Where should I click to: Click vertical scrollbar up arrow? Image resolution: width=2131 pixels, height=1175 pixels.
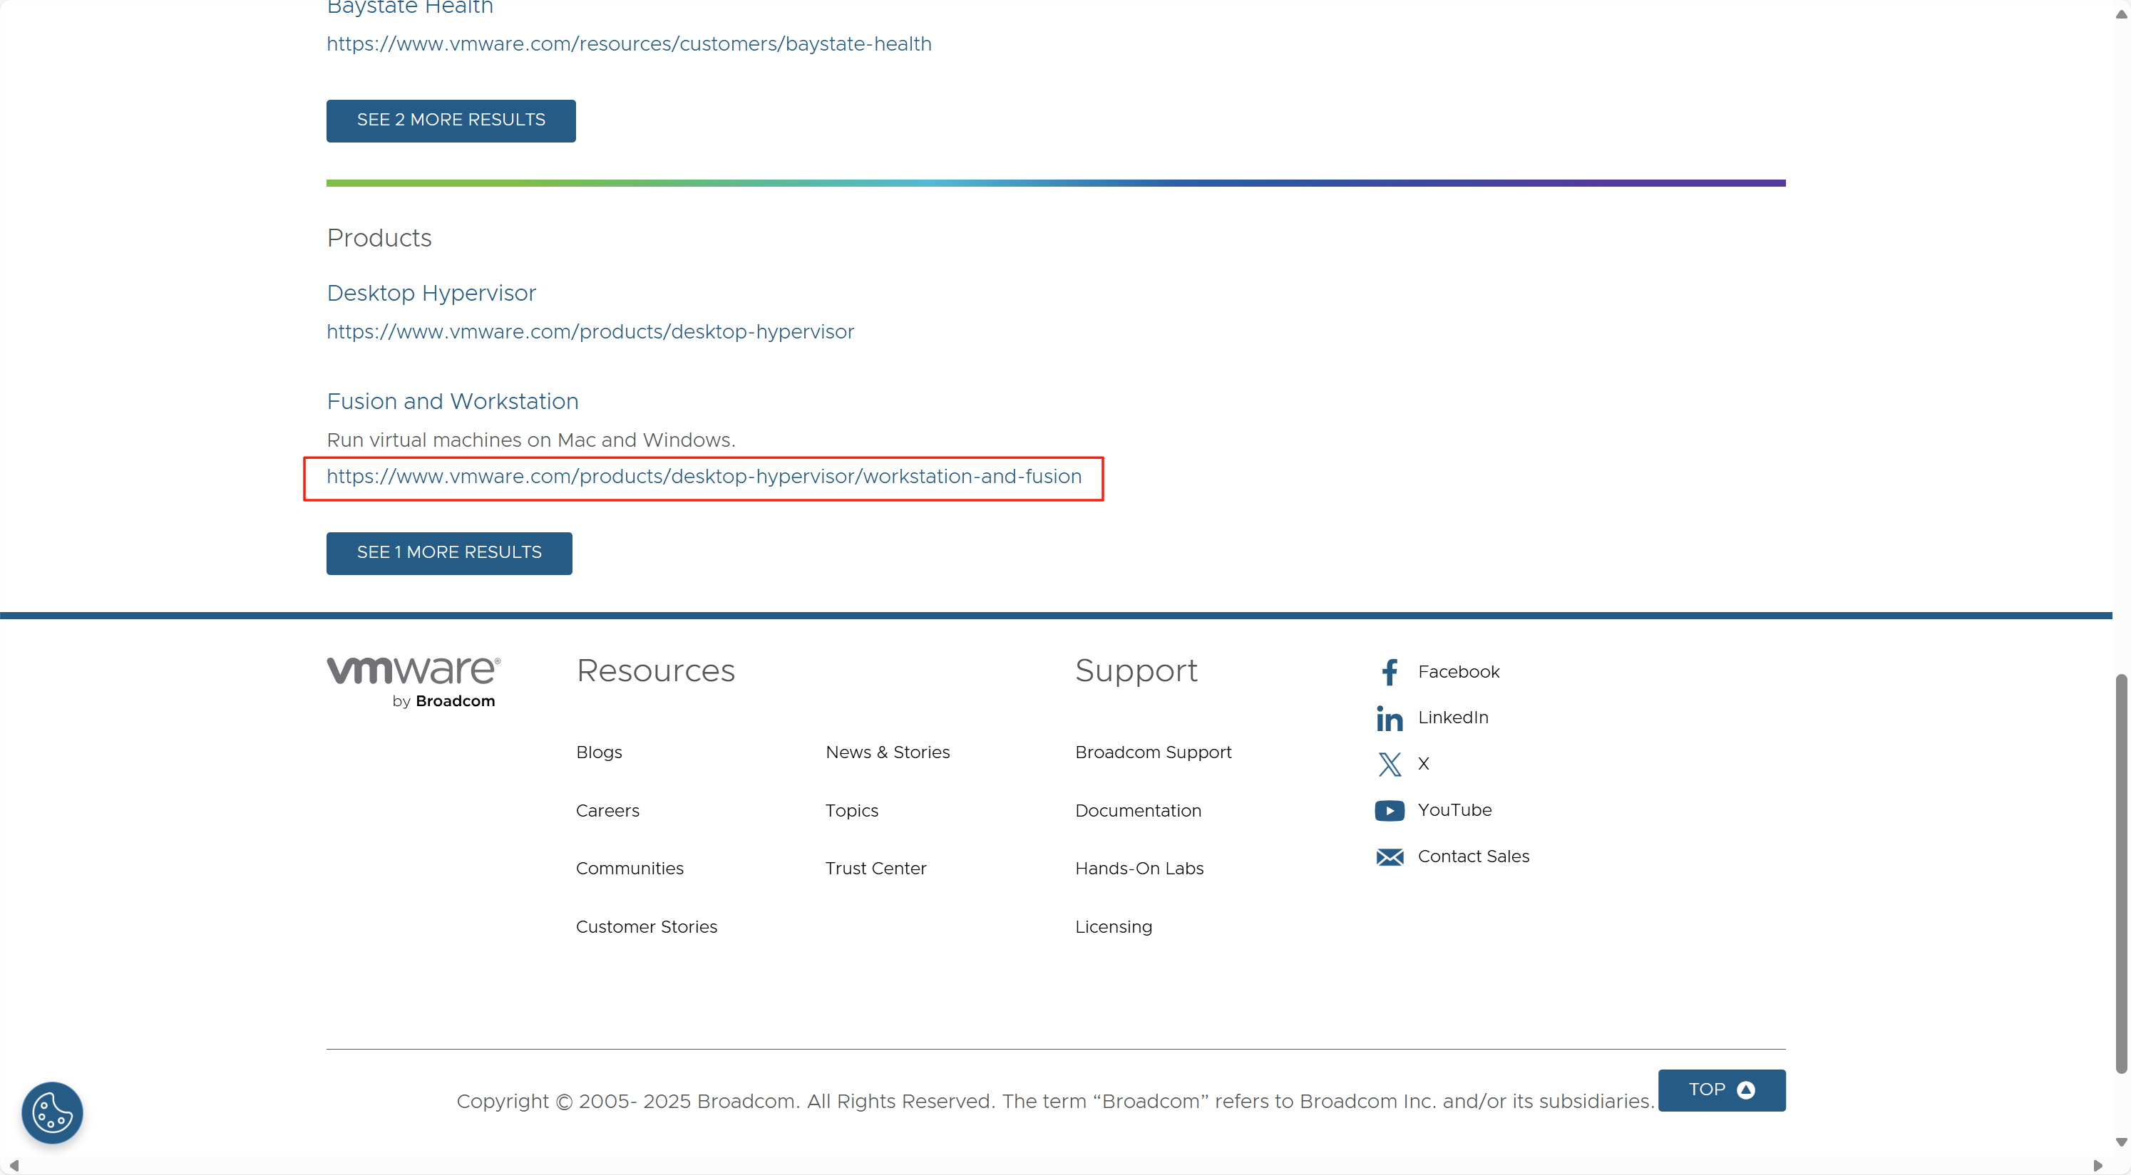pyautogui.click(x=2121, y=14)
